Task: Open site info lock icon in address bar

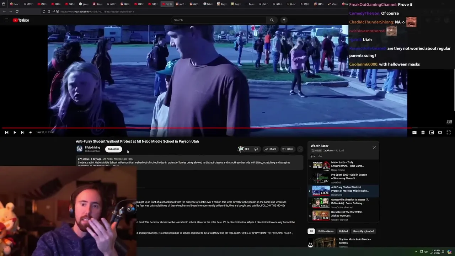Action: coord(49,11)
